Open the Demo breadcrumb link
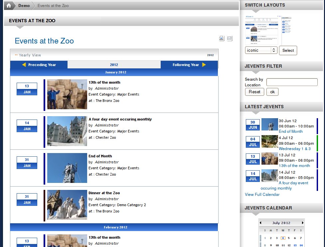 pos(24,6)
